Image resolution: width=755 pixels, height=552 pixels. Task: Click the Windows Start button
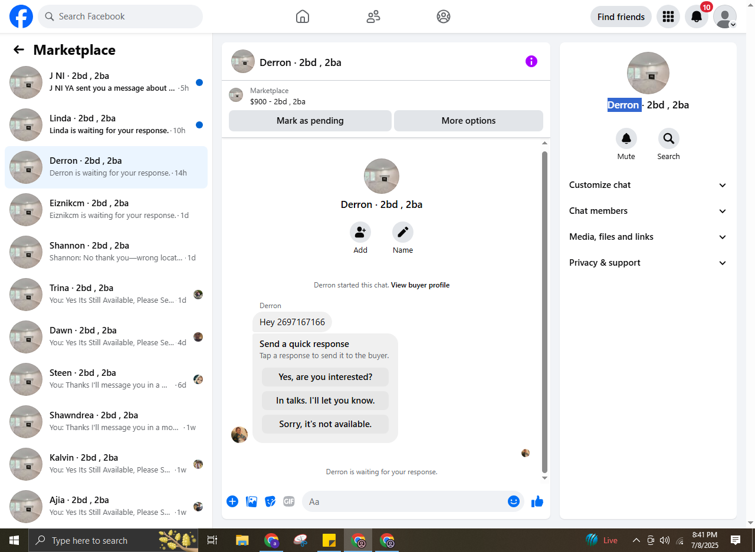(14, 540)
